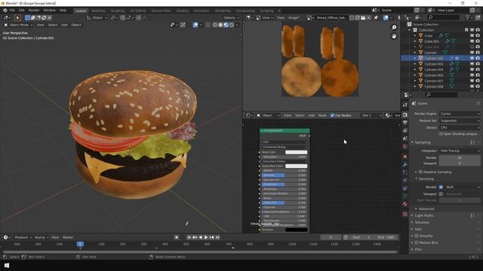Screen dimensions: 483x271
Task: Click the outliner filter funnel icon
Action: [x=467, y=18]
